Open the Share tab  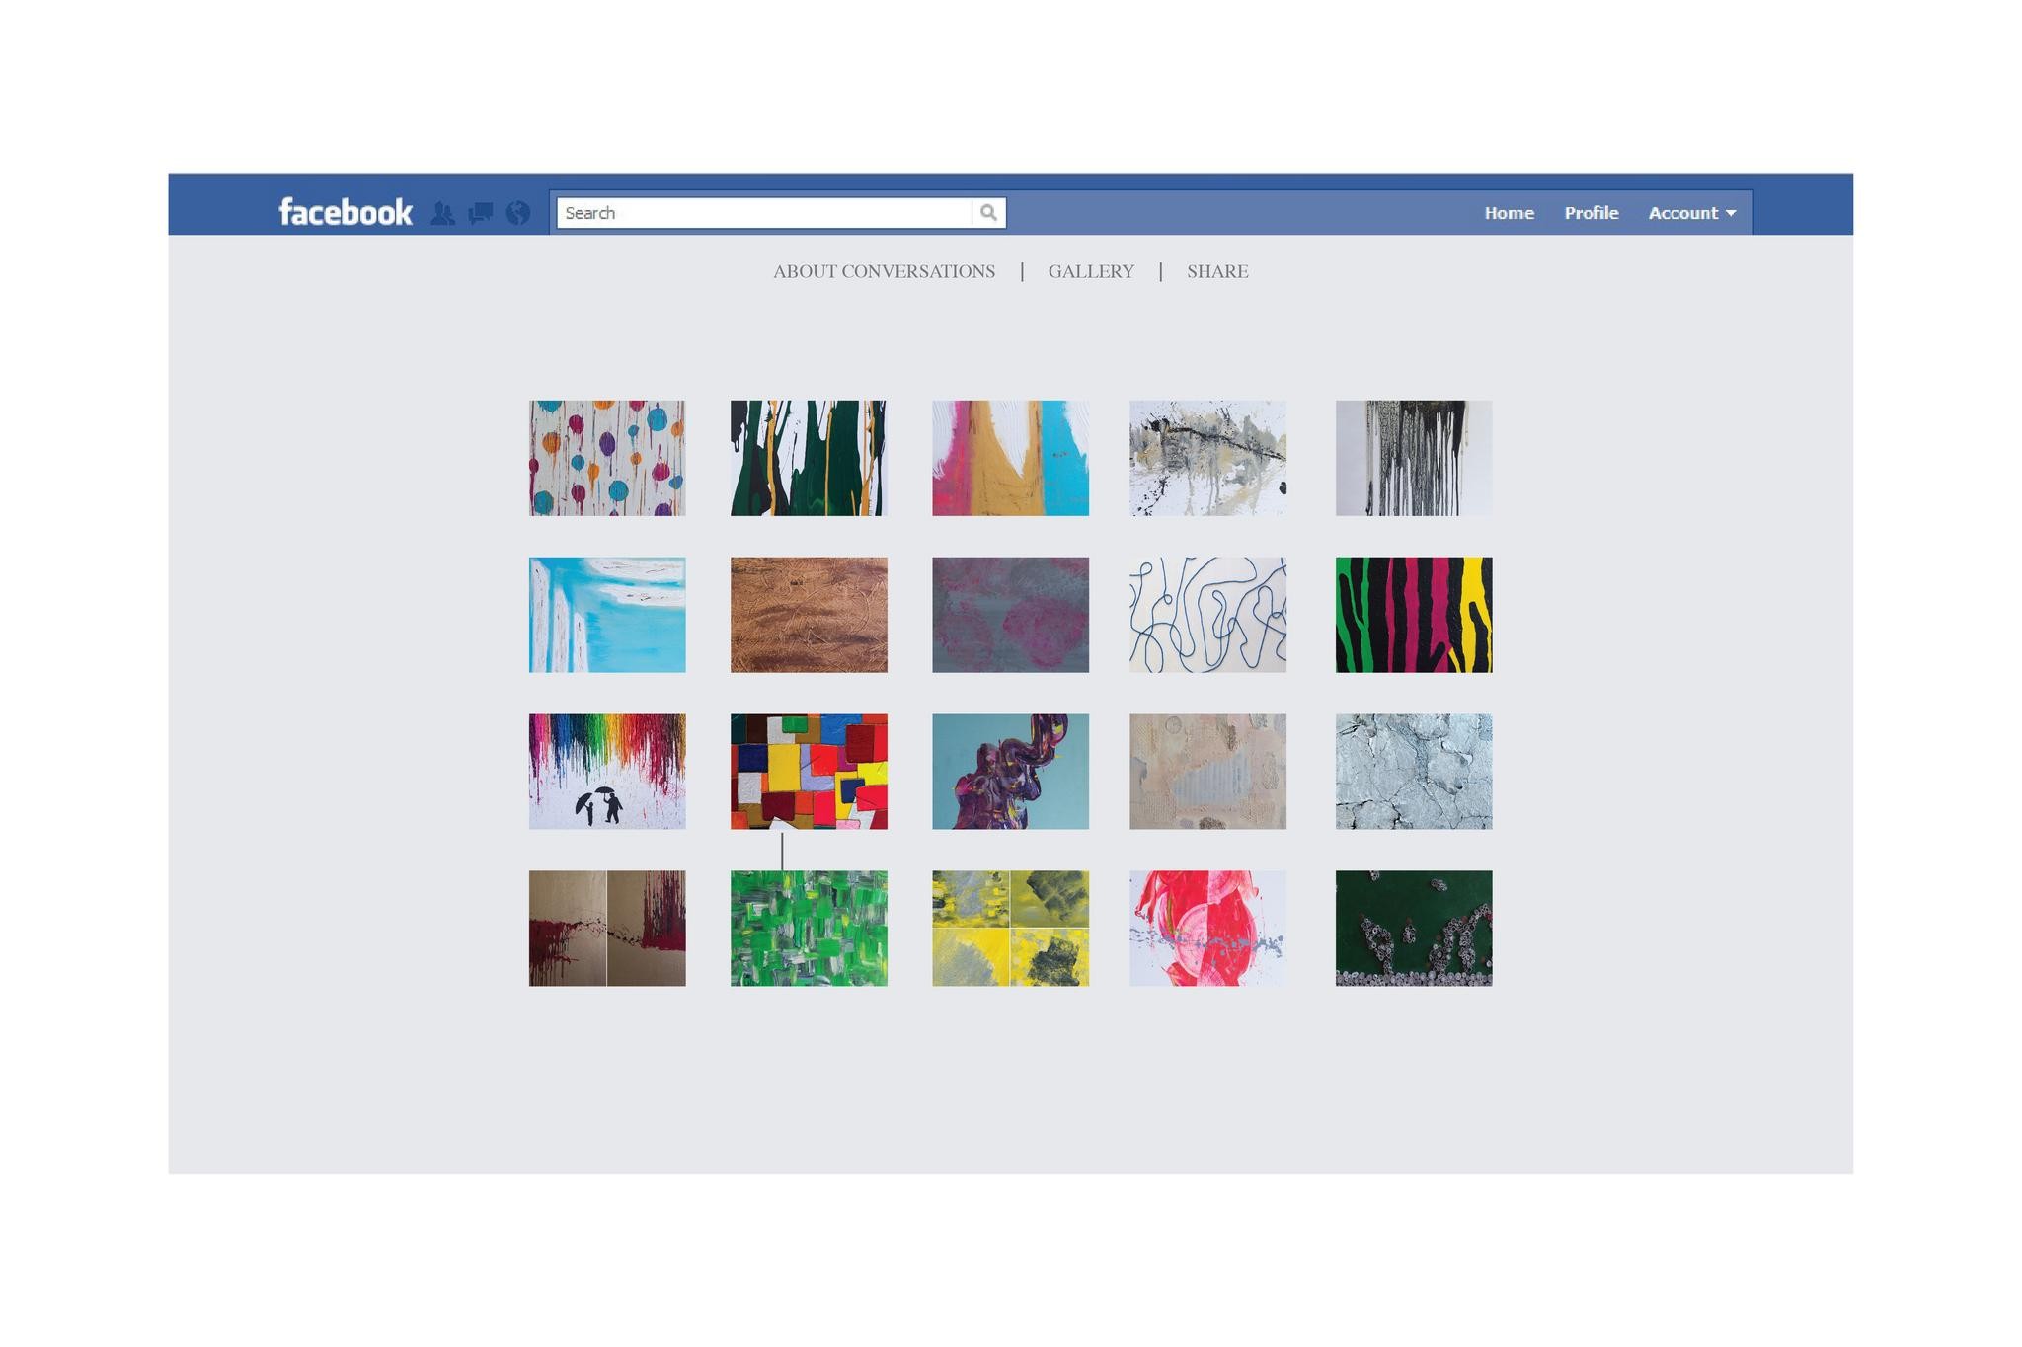[1217, 271]
